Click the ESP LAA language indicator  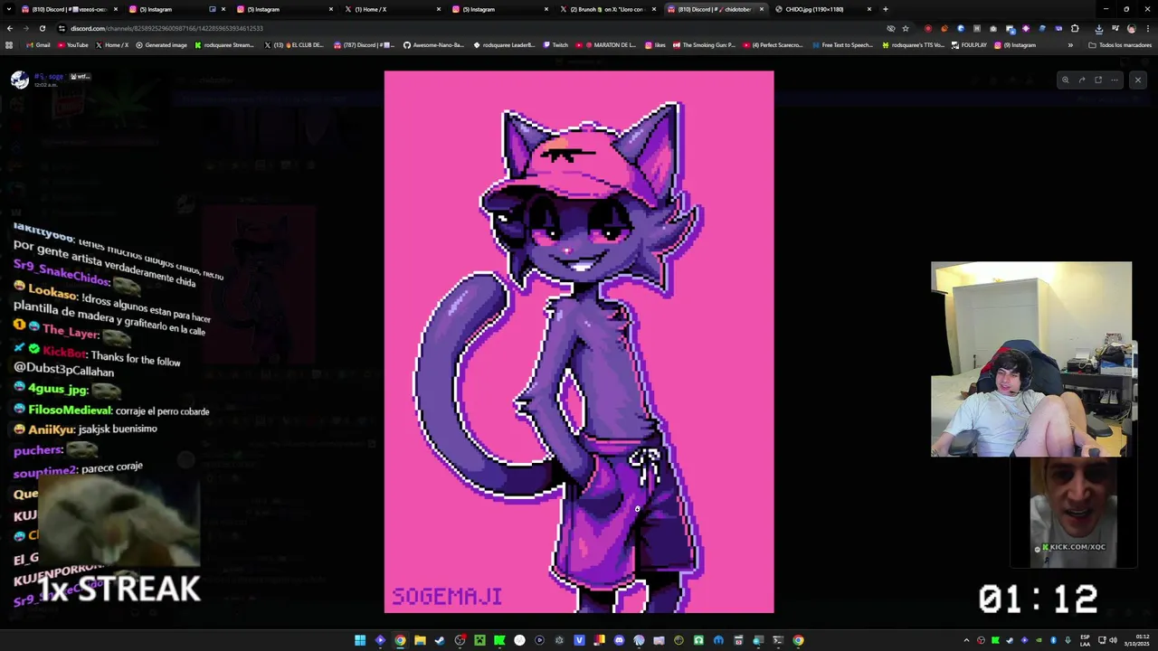click(x=1085, y=640)
